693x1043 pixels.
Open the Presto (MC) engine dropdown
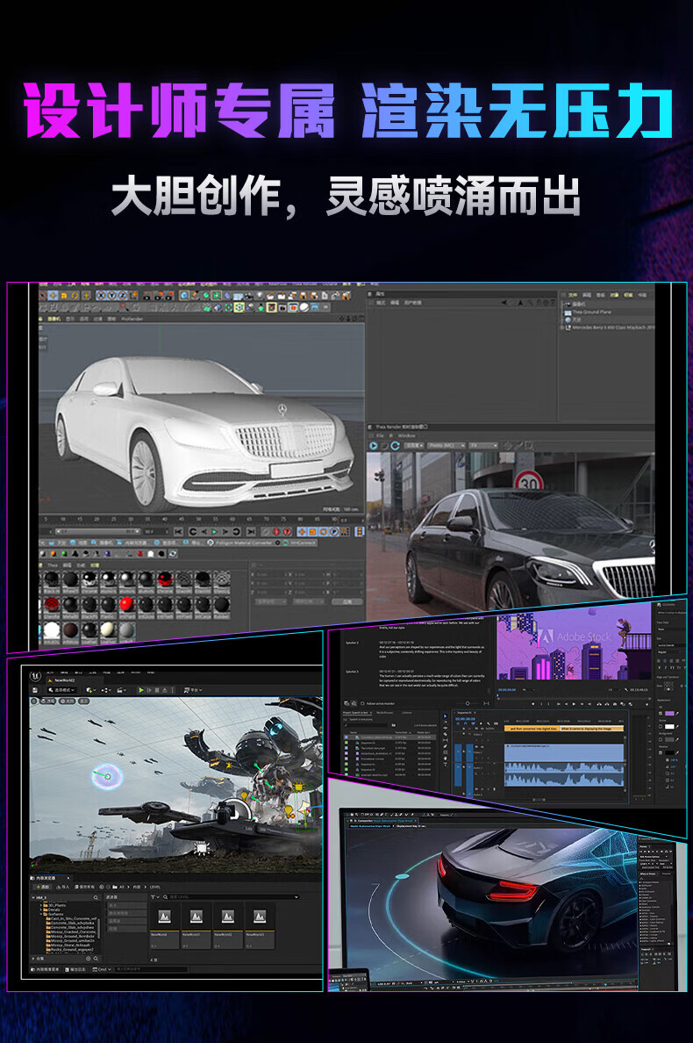pos(447,446)
